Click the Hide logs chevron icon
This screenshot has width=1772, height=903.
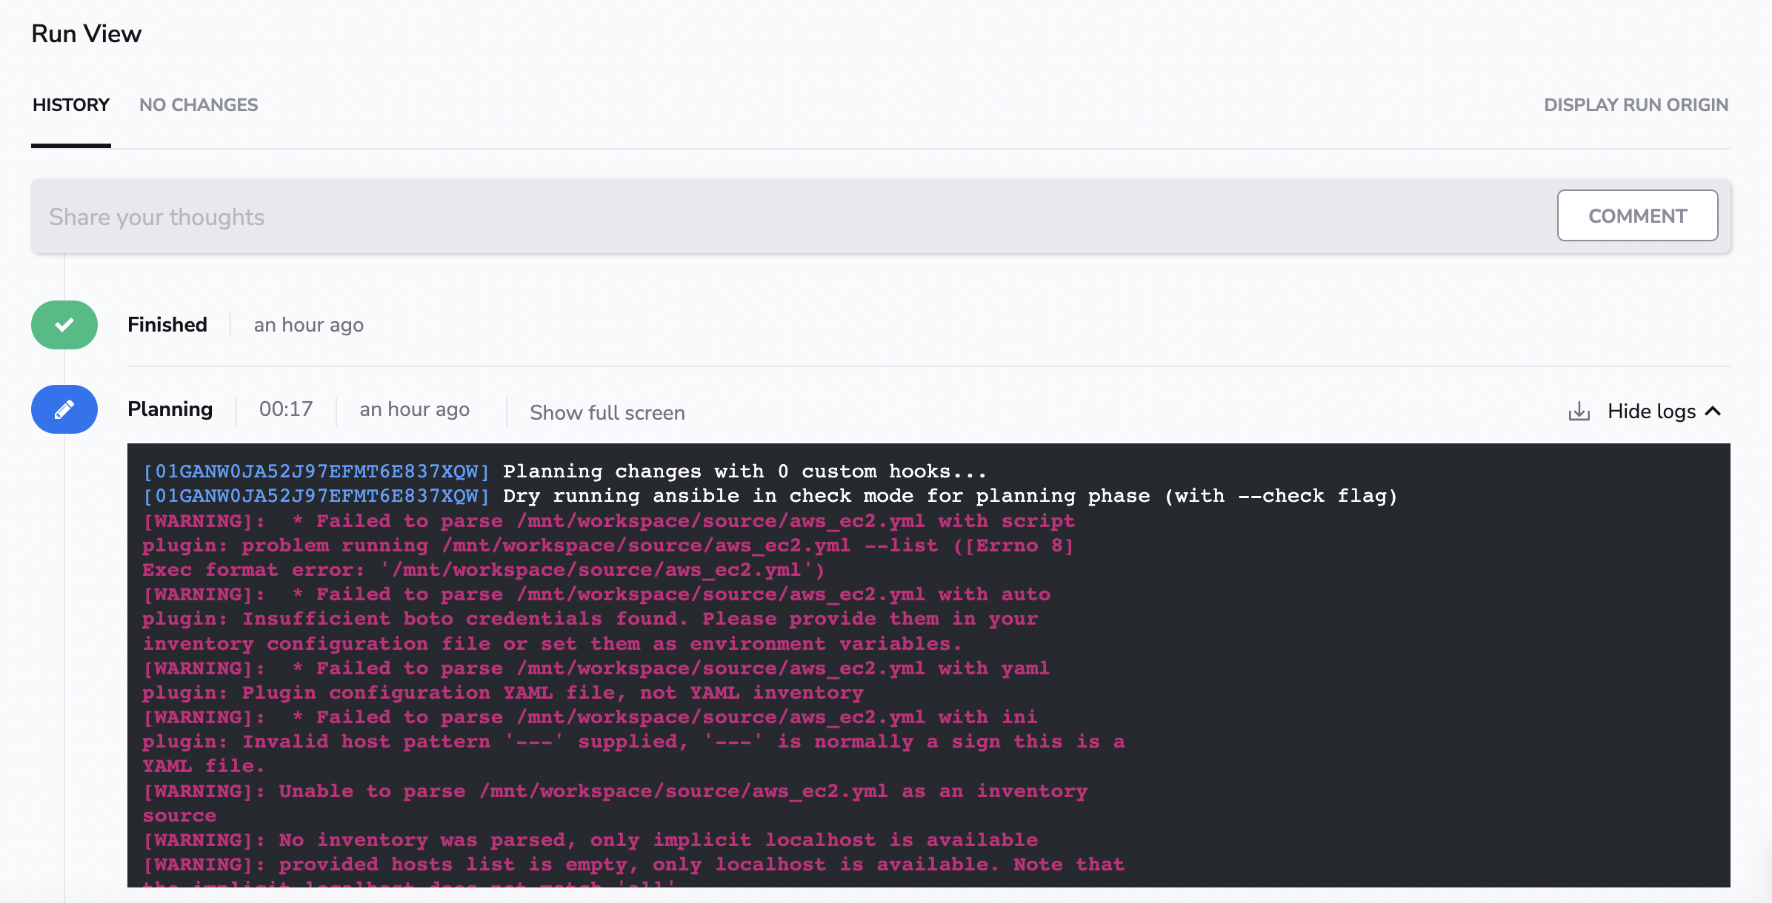pyautogui.click(x=1713, y=412)
